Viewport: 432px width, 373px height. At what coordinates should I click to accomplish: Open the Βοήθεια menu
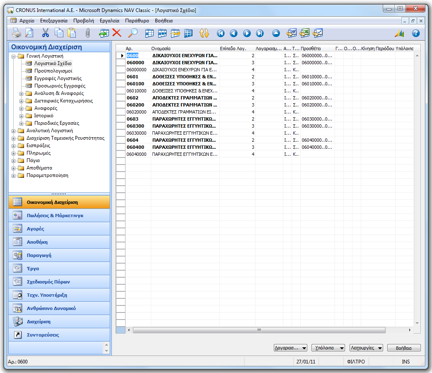pos(164,21)
